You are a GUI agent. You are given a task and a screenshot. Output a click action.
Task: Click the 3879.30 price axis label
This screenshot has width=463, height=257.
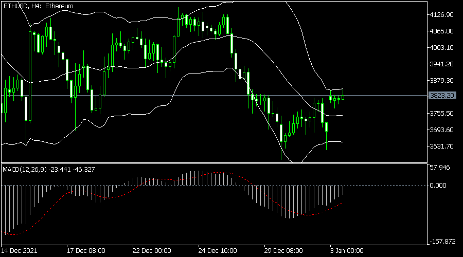442,81
